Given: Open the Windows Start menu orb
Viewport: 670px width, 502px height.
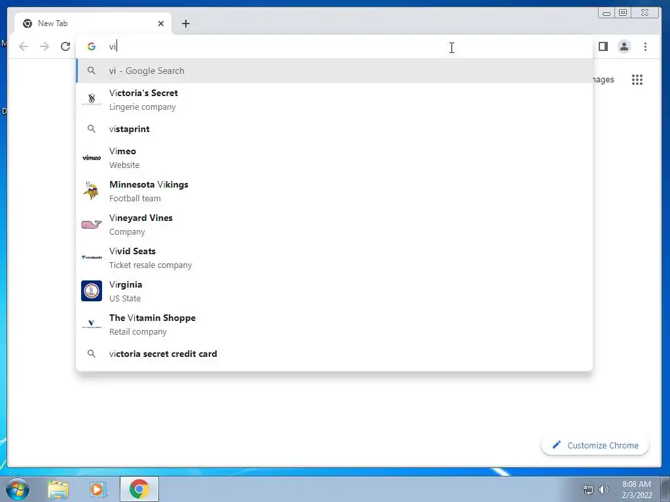Looking at the screenshot, I should click(x=18, y=489).
